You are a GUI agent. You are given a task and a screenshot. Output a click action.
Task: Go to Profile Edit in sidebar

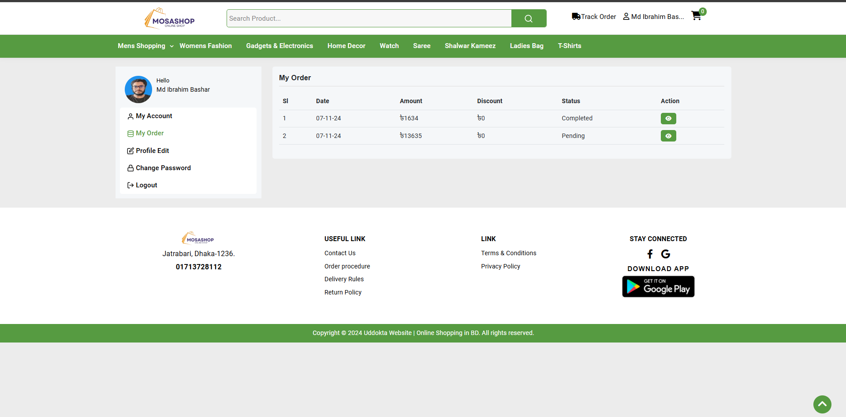coord(152,151)
